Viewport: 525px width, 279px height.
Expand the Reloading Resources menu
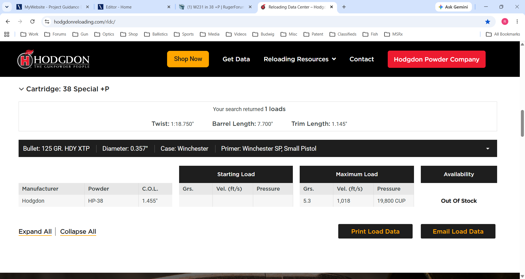point(300,59)
